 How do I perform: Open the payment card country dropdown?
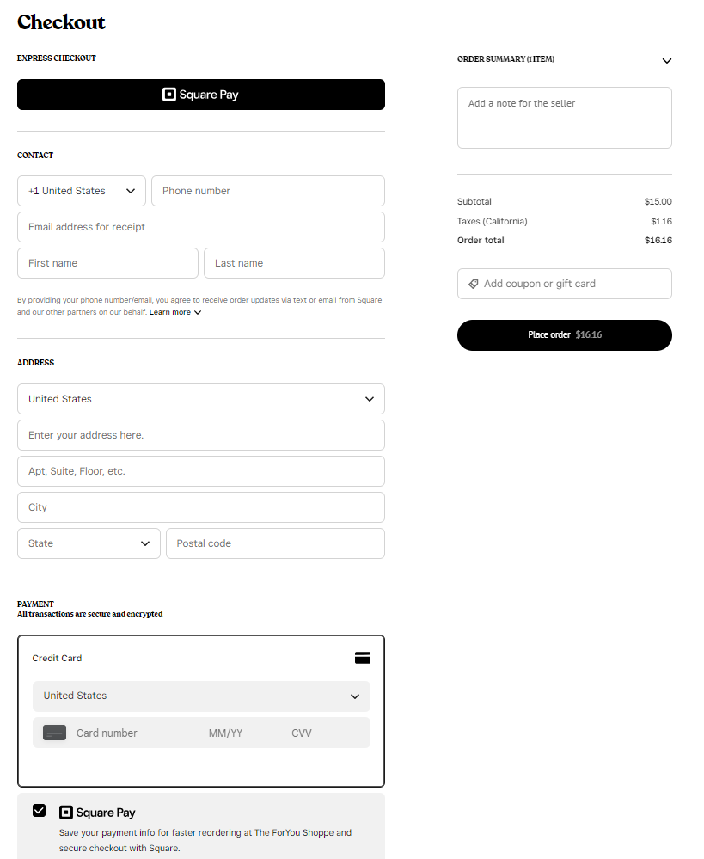pyautogui.click(x=201, y=696)
